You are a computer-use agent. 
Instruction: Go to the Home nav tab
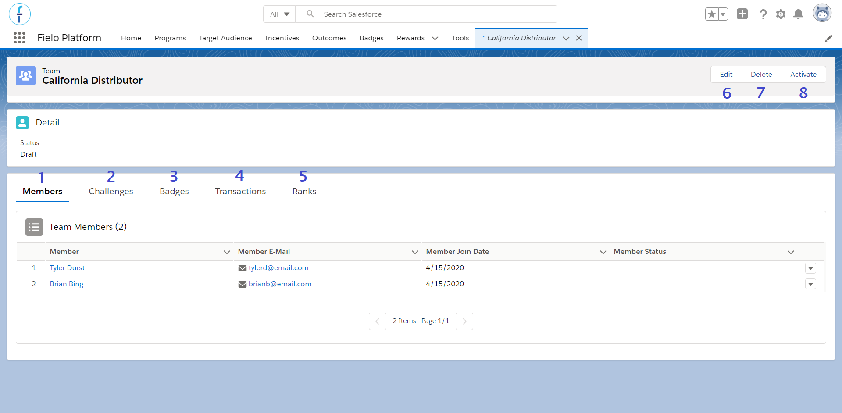tap(131, 38)
